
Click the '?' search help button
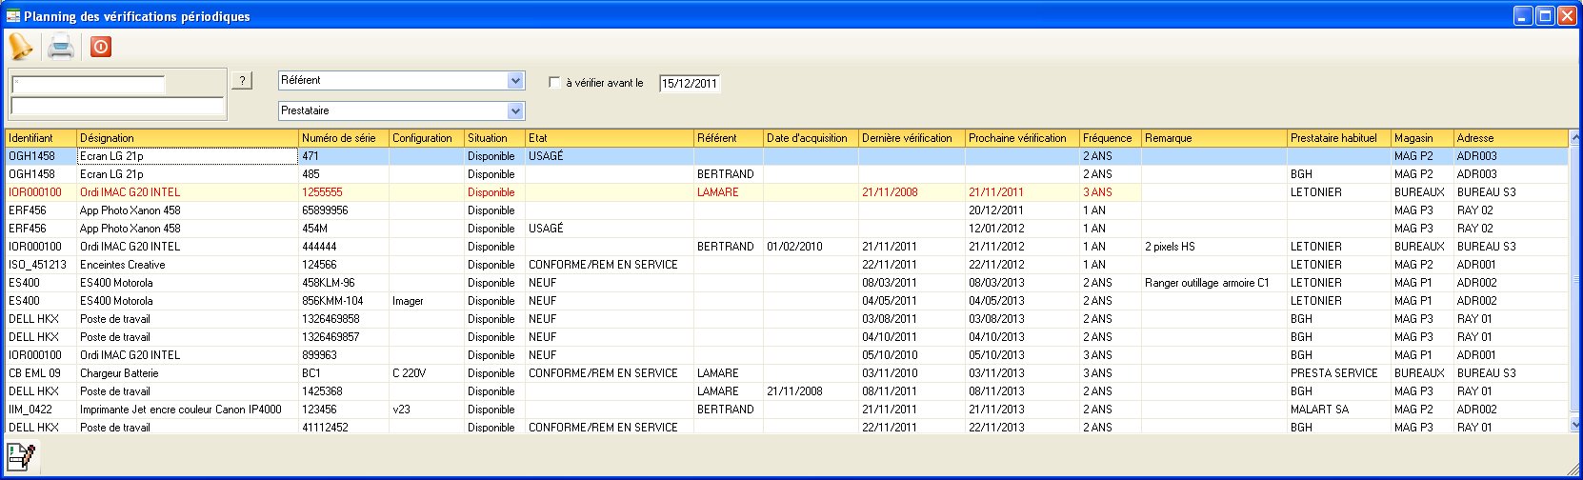tap(243, 81)
